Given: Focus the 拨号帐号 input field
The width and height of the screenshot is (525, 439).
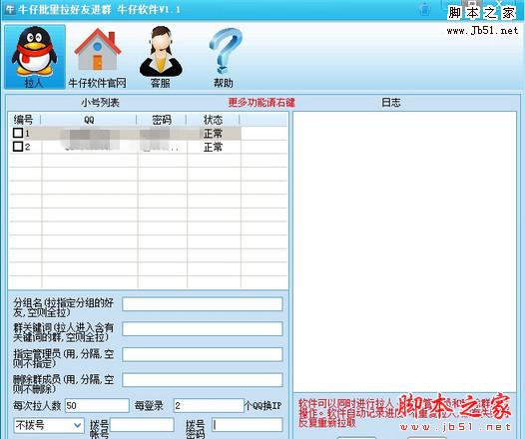Looking at the screenshot, I should [142, 425].
